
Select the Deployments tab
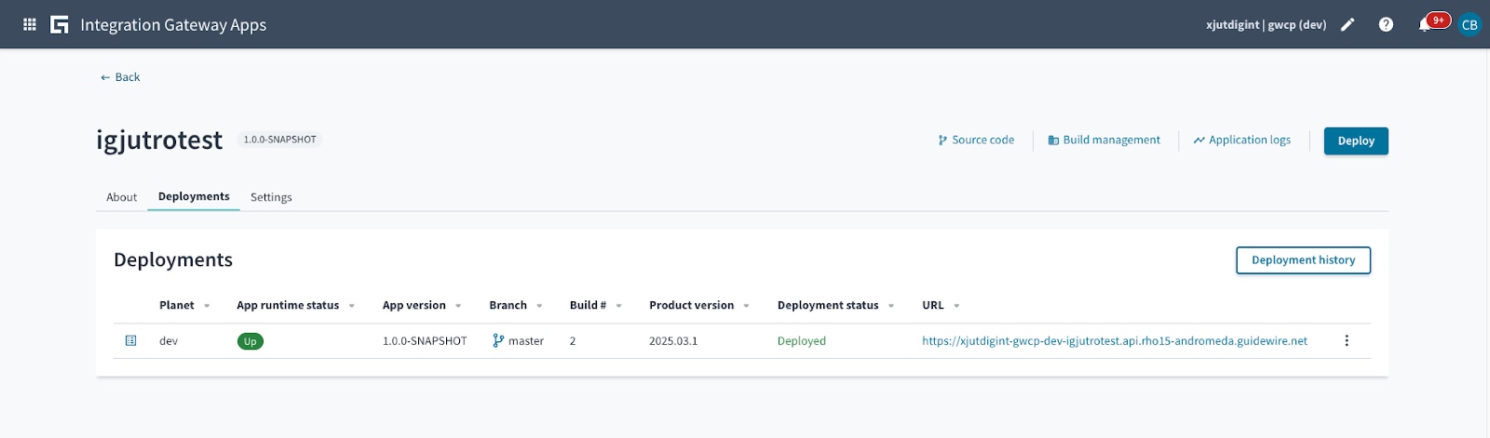[x=194, y=197]
